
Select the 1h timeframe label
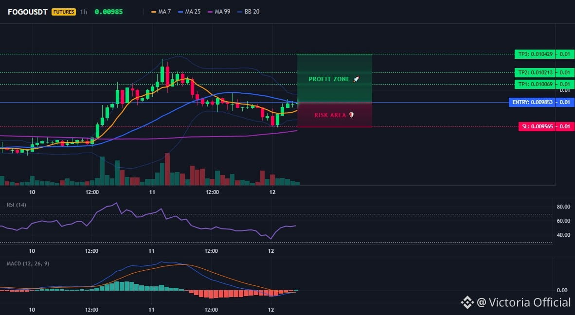click(x=84, y=12)
